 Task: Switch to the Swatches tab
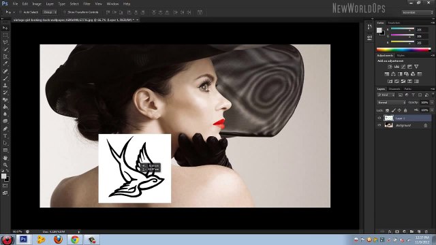[x=394, y=22]
